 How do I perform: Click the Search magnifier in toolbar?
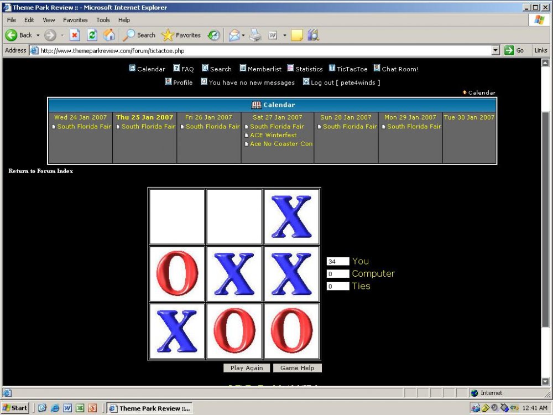(x=139, y=35)
